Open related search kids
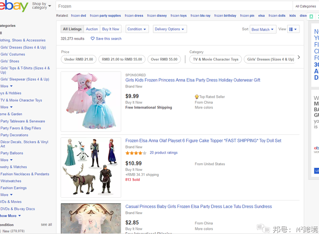Screen dimensions: 319x234 (x=292, y=16)
